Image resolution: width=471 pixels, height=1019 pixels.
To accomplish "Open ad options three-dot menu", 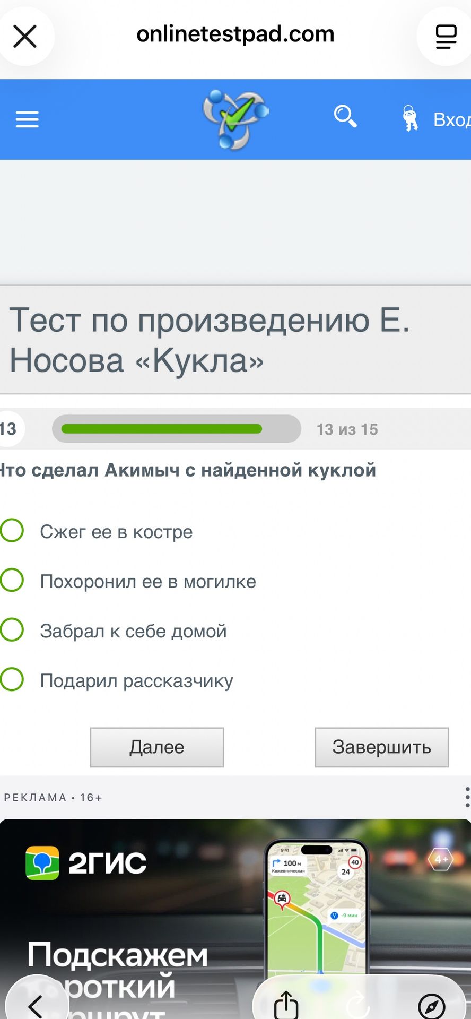I will coord(466,797).
